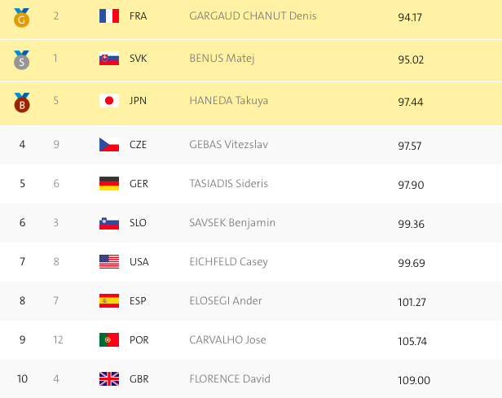Click the Great Britain flag
Viewport: 502px width, 398px height.
click(109, 378)
